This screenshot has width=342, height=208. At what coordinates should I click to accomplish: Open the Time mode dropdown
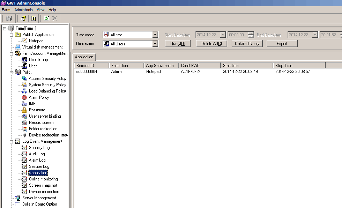coord(155,35)
